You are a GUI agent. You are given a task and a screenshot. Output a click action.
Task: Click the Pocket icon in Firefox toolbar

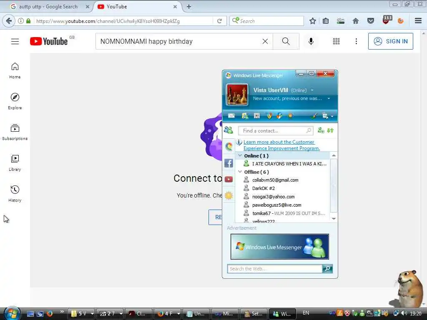click(371, 21)
